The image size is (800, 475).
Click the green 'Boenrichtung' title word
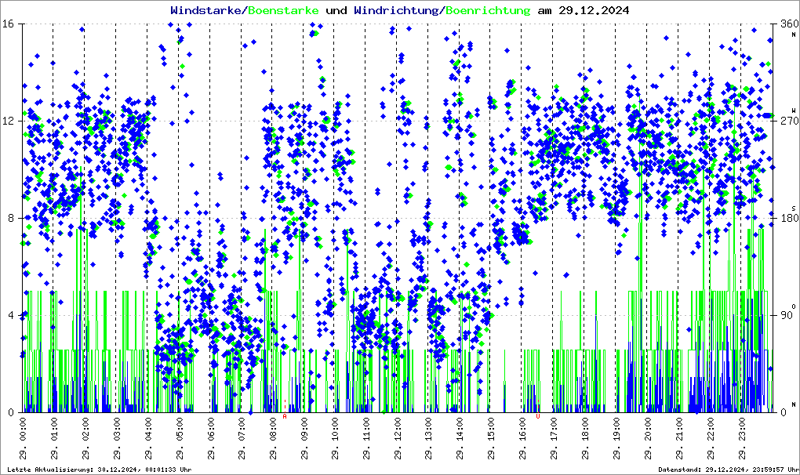pyautogui.click(x=489, y=10)
